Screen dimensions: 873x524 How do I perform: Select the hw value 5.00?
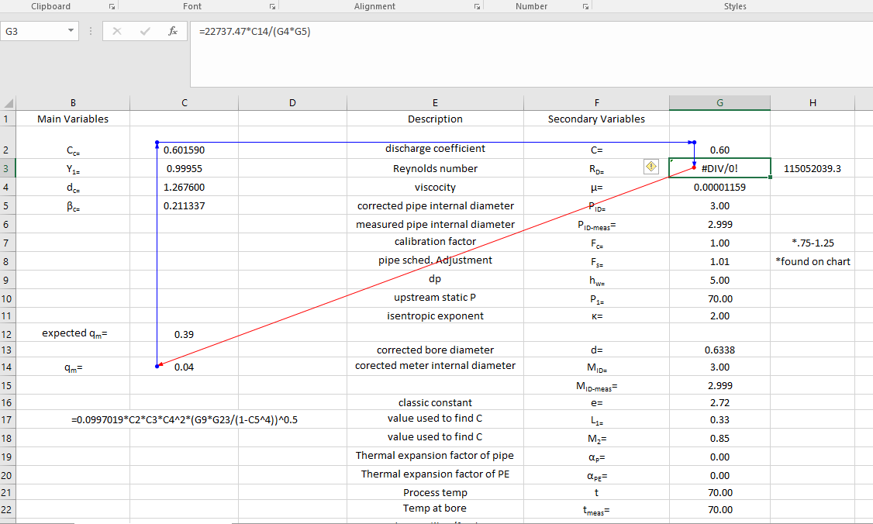720,280
